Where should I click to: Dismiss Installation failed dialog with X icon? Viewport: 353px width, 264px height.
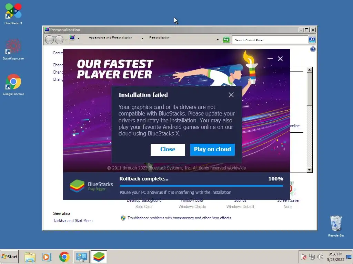point(231,95)
